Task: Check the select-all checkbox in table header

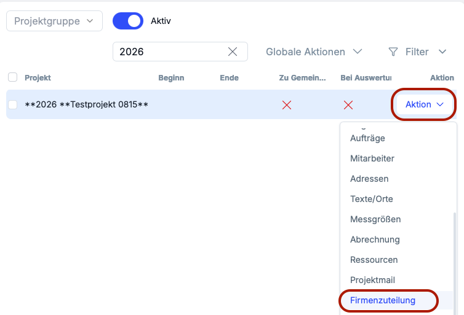Action: (12, 77)
